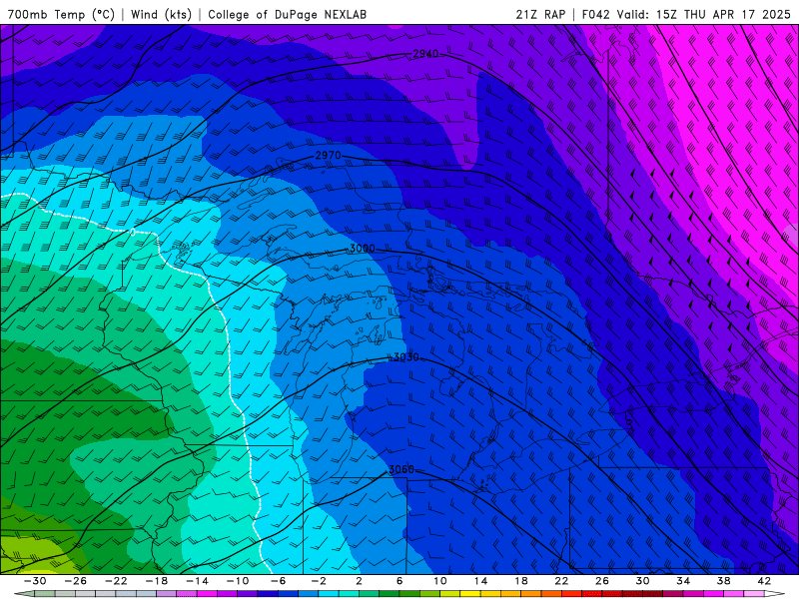This screenshot has height=599, width=799.
Task: Click the Wind (kts) label in header
Action: (161, 14)
